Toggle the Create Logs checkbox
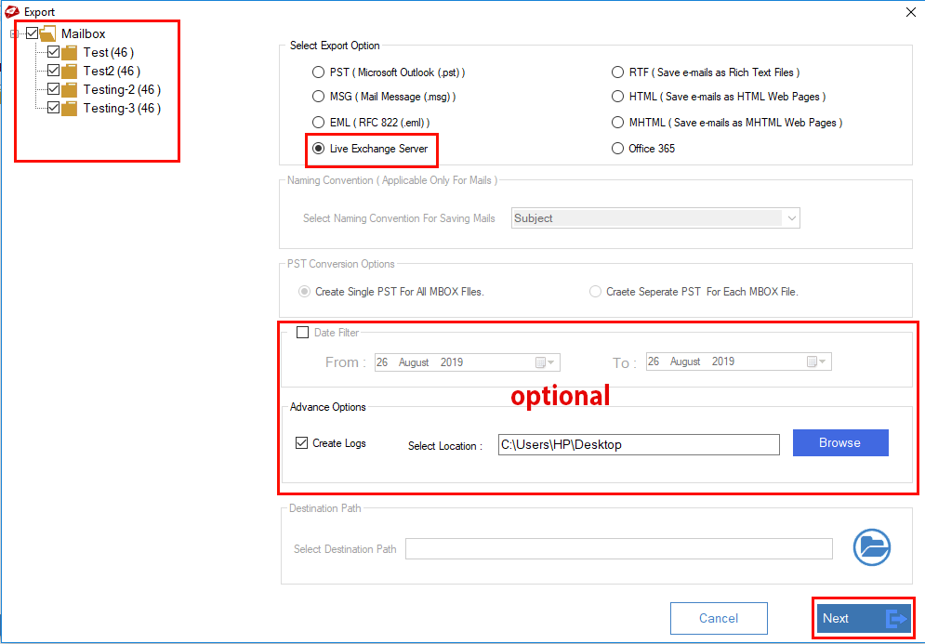This screenshot has height=644, width=925. pyautogui.click(x=301, y=443)
